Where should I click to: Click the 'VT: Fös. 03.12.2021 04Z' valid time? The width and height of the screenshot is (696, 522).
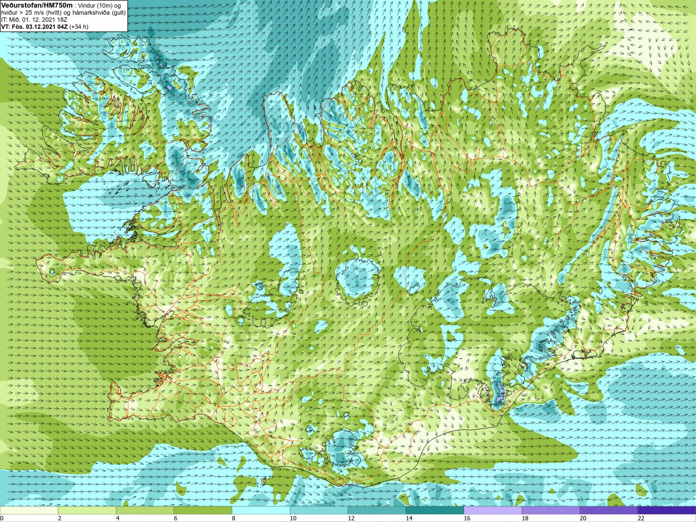point(34,27)
